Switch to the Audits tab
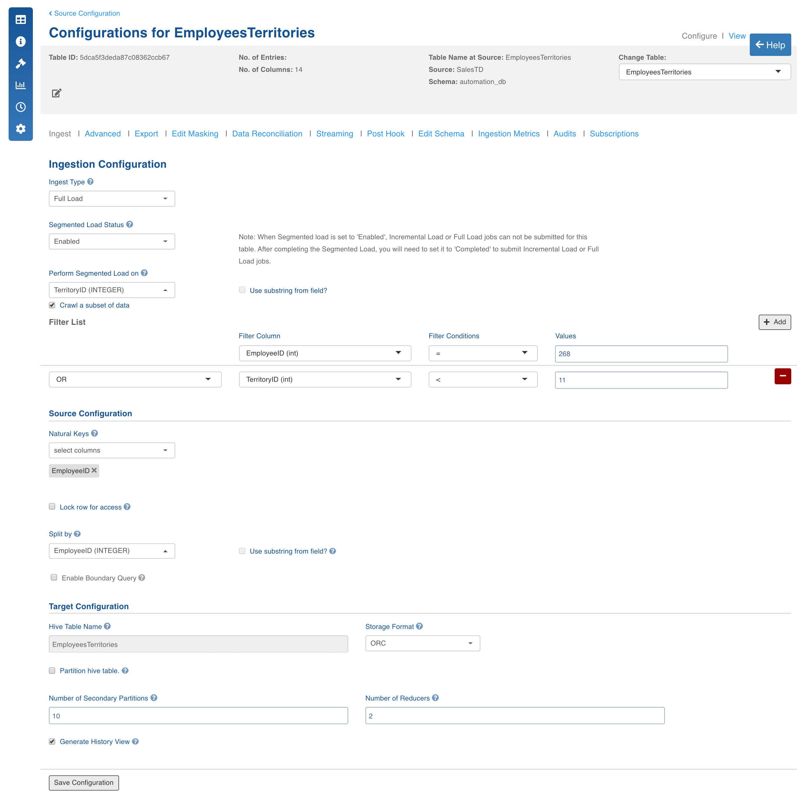This screenshot has height=795, width=797. coord(565,134)
